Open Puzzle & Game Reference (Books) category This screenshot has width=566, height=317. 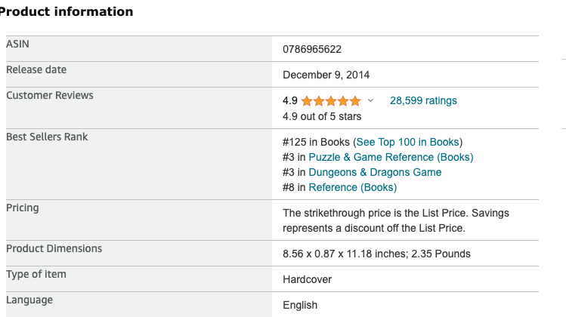pyautogui.click(x=391, y=157)
